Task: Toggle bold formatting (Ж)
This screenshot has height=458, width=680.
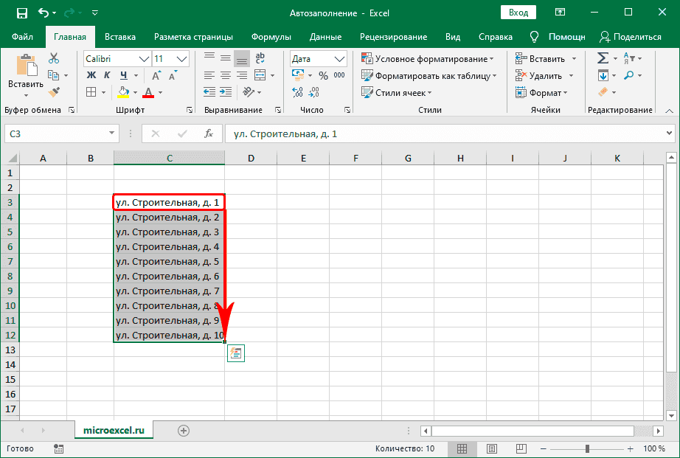Action: 91,74
